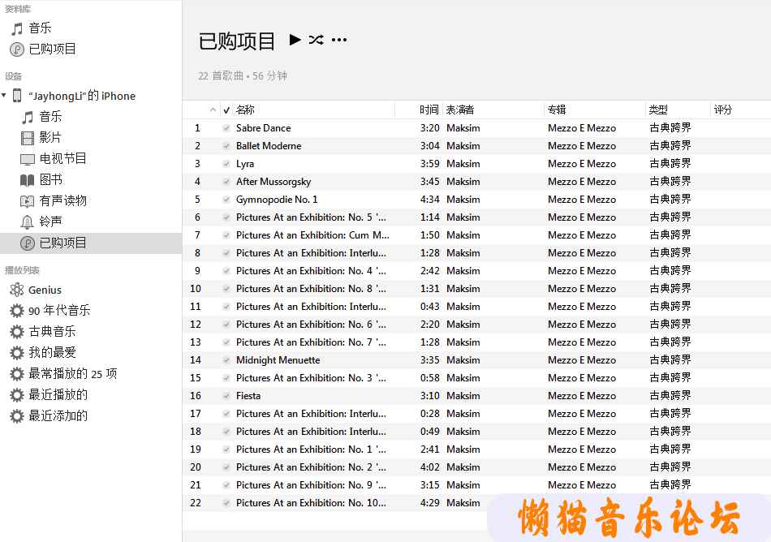Click Mezzo E Mezzo in the Lyra row
This screenshot has height=542, width=771.
coord(582,164)
